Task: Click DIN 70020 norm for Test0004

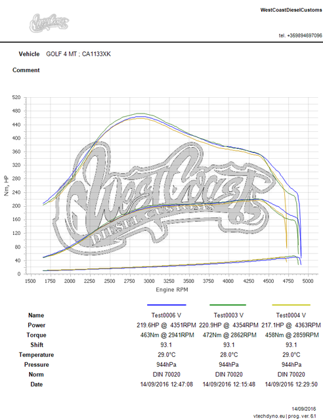Action: click(291, 375)
